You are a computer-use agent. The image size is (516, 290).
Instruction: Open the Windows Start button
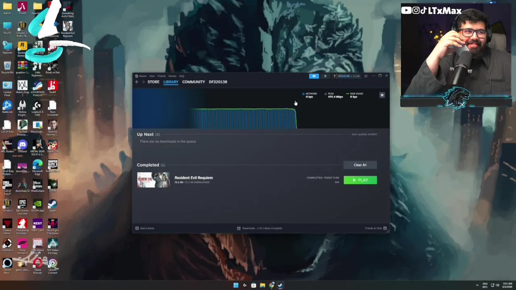(x=236, y=285)
